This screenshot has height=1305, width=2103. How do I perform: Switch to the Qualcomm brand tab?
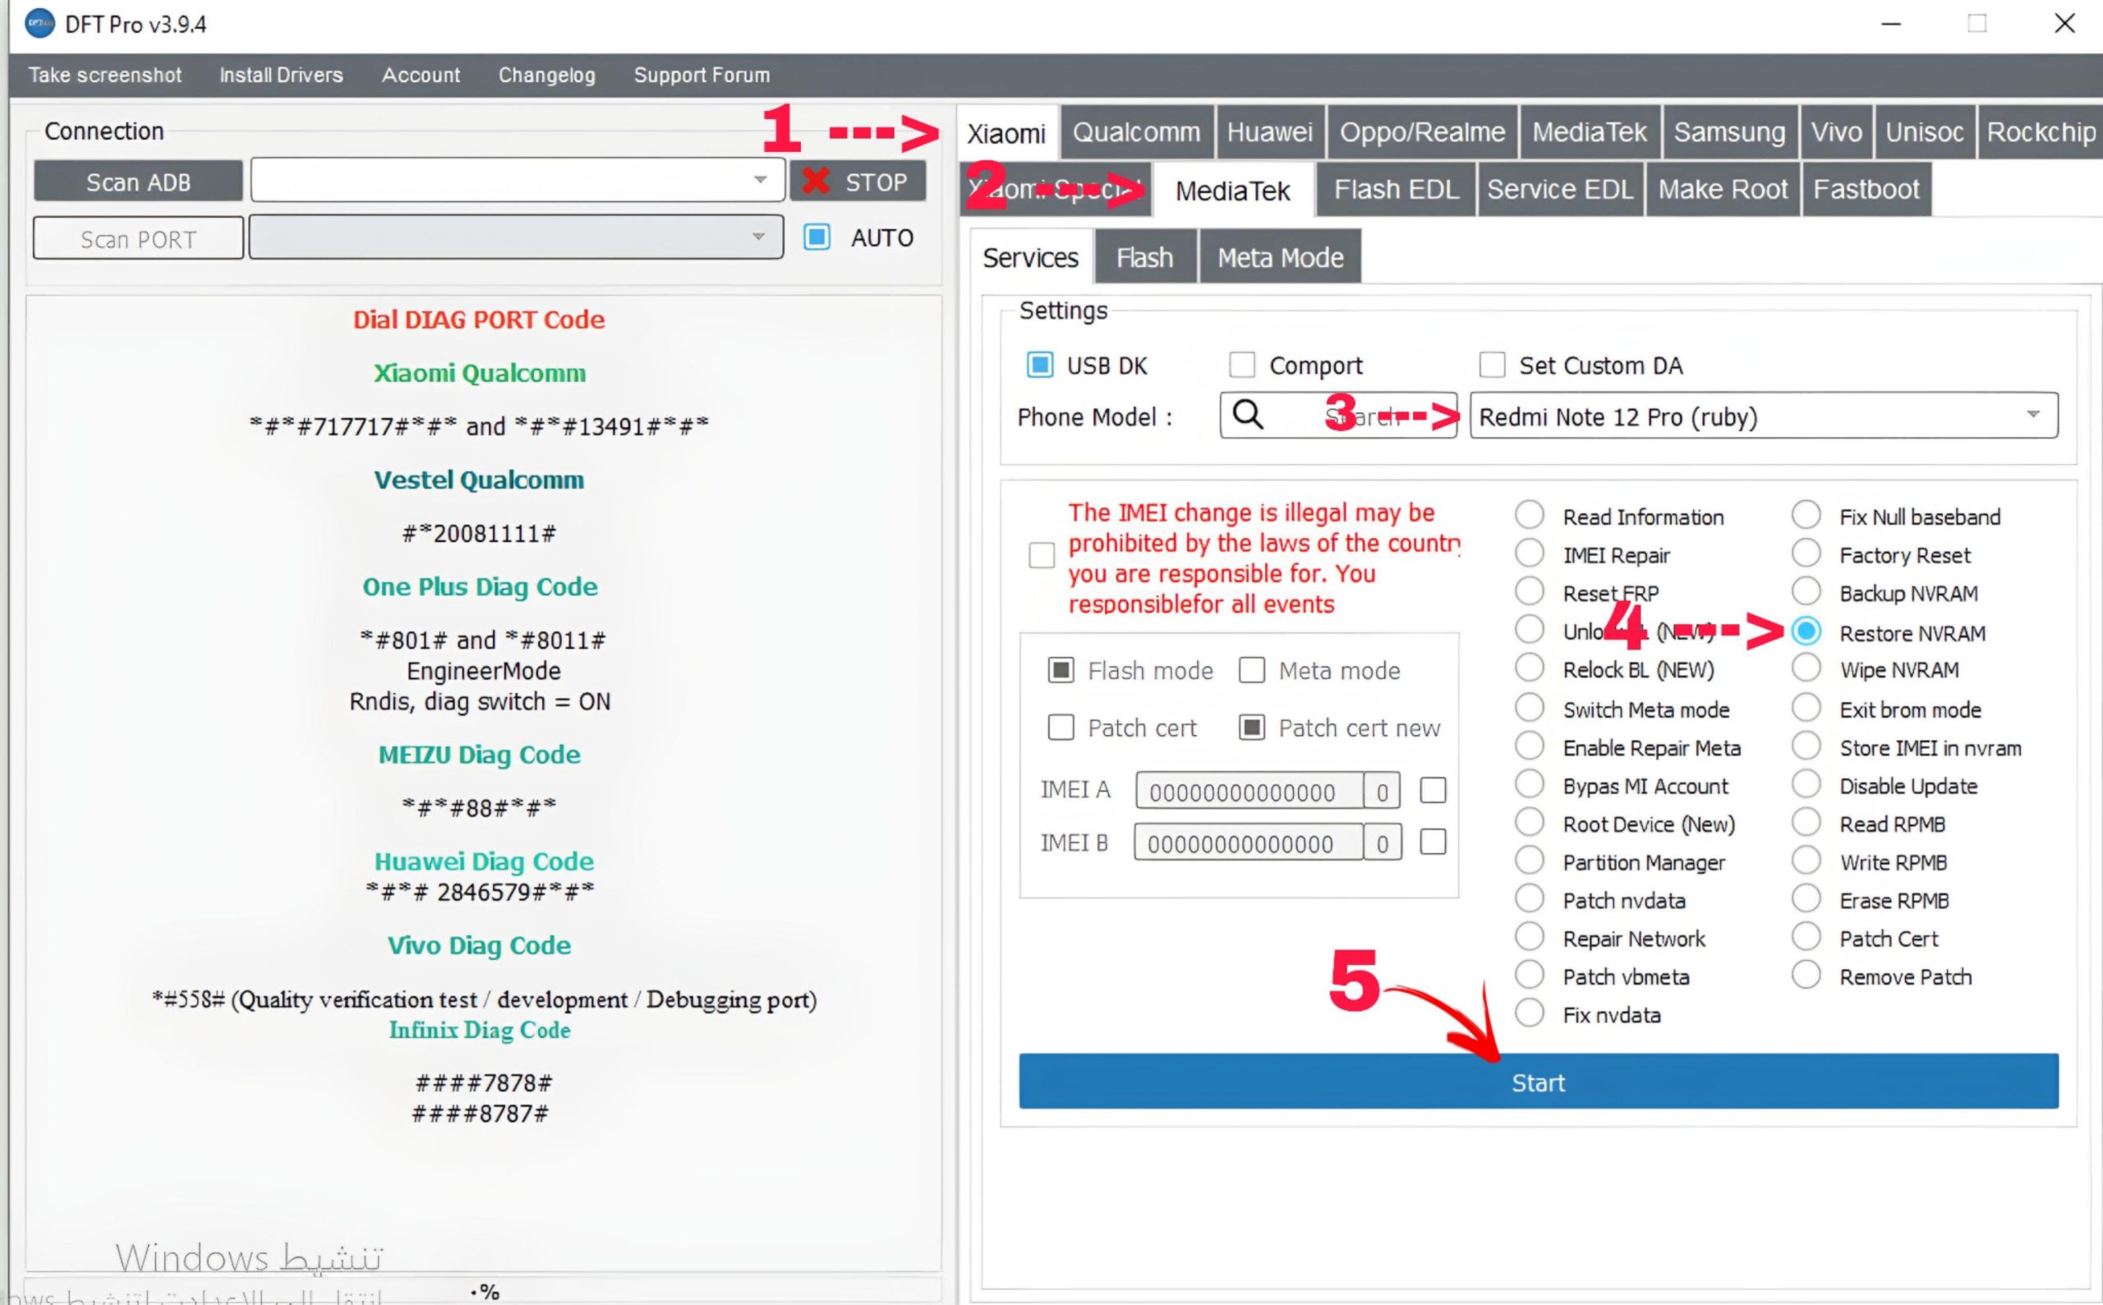[1136, 132]
